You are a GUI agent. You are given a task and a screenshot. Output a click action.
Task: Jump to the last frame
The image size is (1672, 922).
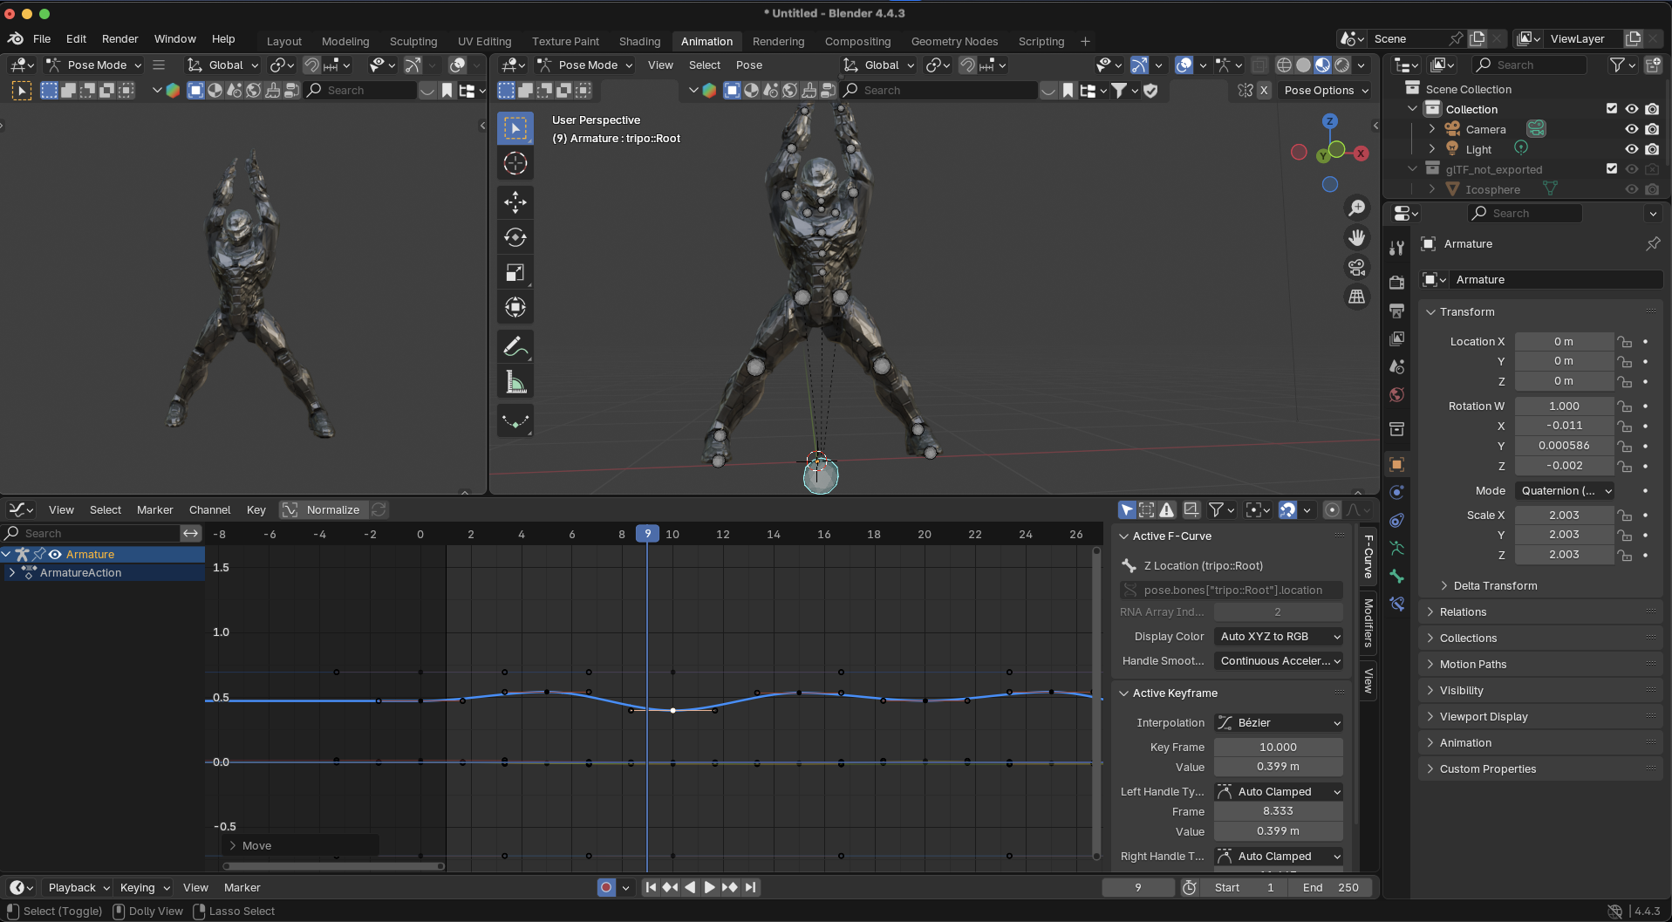click(750, 887)
